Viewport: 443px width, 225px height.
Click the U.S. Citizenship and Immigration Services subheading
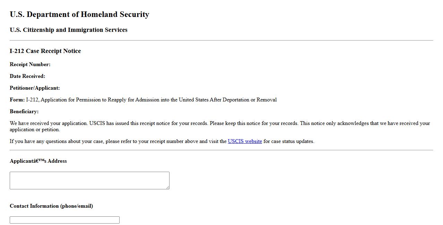[x=69, y=30]
